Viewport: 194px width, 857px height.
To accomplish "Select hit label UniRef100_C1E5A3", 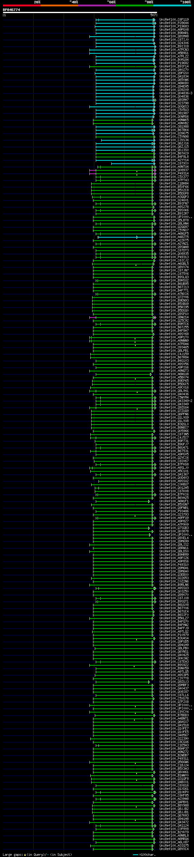I will 174,745.
